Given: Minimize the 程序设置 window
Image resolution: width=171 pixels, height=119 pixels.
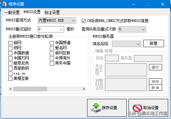Looking at the screenshot, I should 134,4.
